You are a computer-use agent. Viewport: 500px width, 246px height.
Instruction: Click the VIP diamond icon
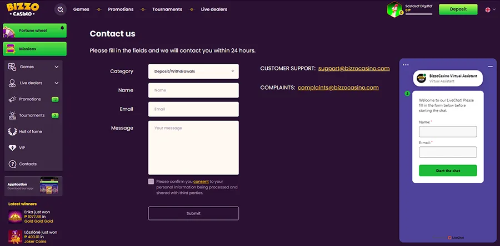tap(12, 148)
